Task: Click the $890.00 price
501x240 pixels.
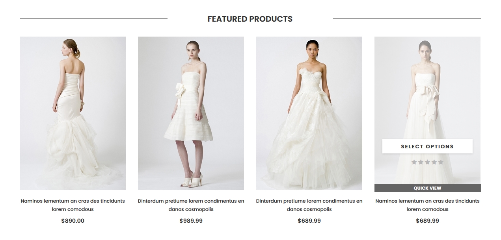Action: point(73,221)
